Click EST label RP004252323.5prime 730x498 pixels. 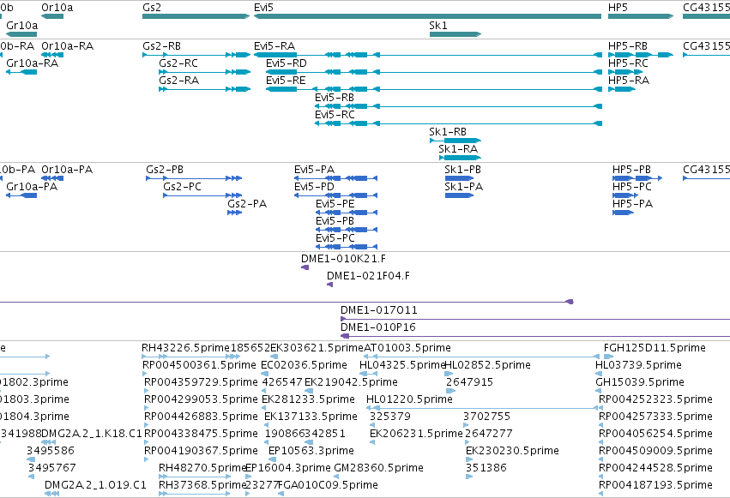[655, 400]
